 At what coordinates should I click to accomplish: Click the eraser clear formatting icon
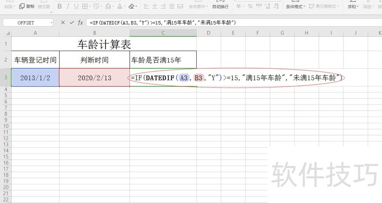tap(131, 6)
